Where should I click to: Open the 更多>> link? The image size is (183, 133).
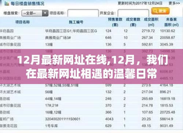tap(174, 3)
